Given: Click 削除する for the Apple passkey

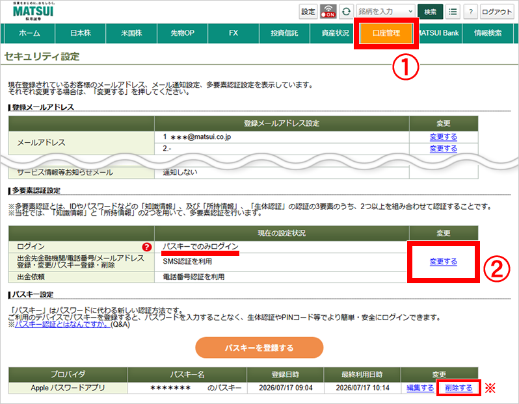Looking at the screenshot, I should pos(459,388).
